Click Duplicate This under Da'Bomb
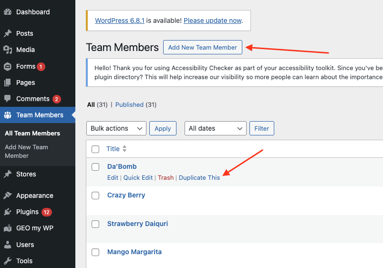The height and width of the screenshot is (268, 383). coord(199,177)
